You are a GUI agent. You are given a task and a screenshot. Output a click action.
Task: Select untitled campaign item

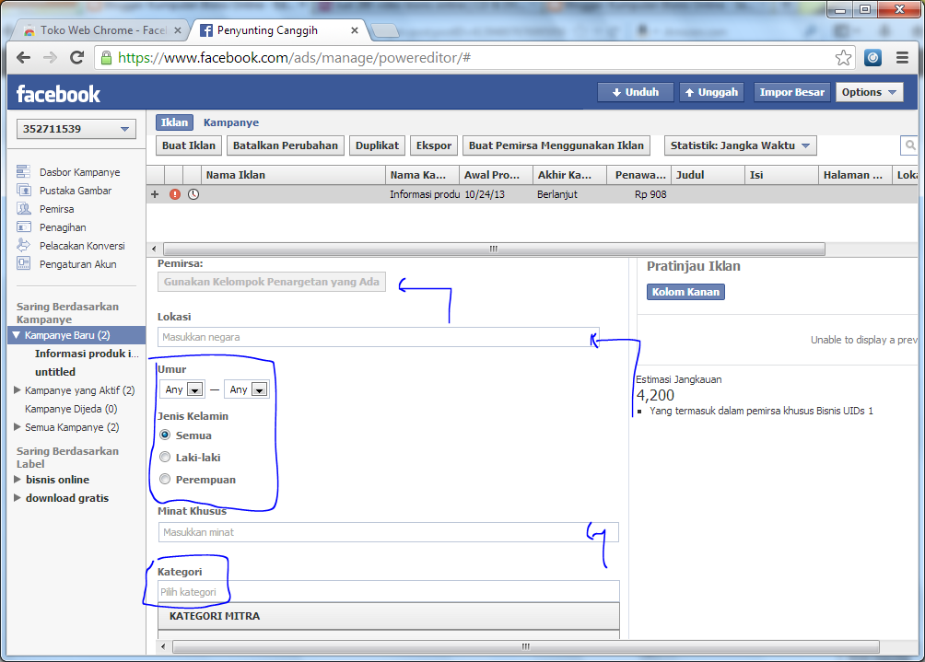[x=55, y=372]
